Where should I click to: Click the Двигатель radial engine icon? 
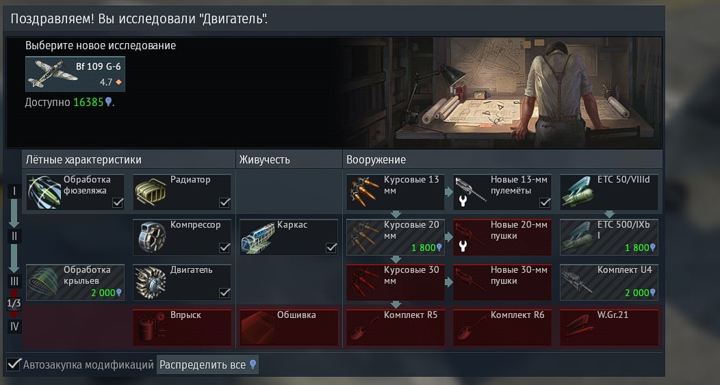coord(151,282)
